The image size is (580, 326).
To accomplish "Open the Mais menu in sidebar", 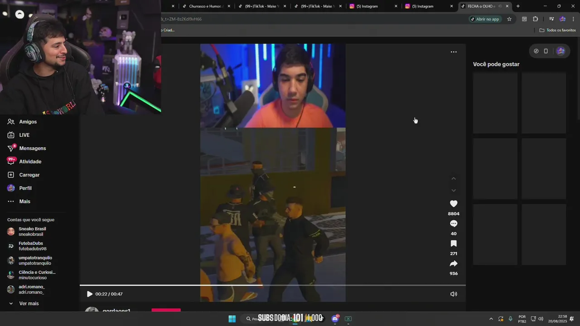I will pyautogui.click(x=24, y=201).
